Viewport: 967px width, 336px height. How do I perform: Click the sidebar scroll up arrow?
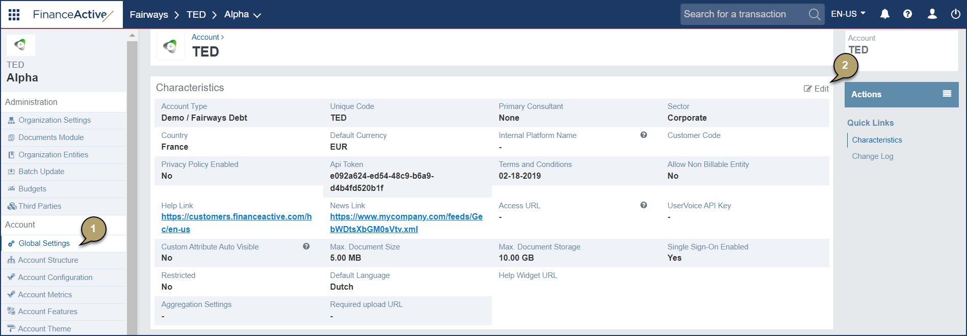132,35
